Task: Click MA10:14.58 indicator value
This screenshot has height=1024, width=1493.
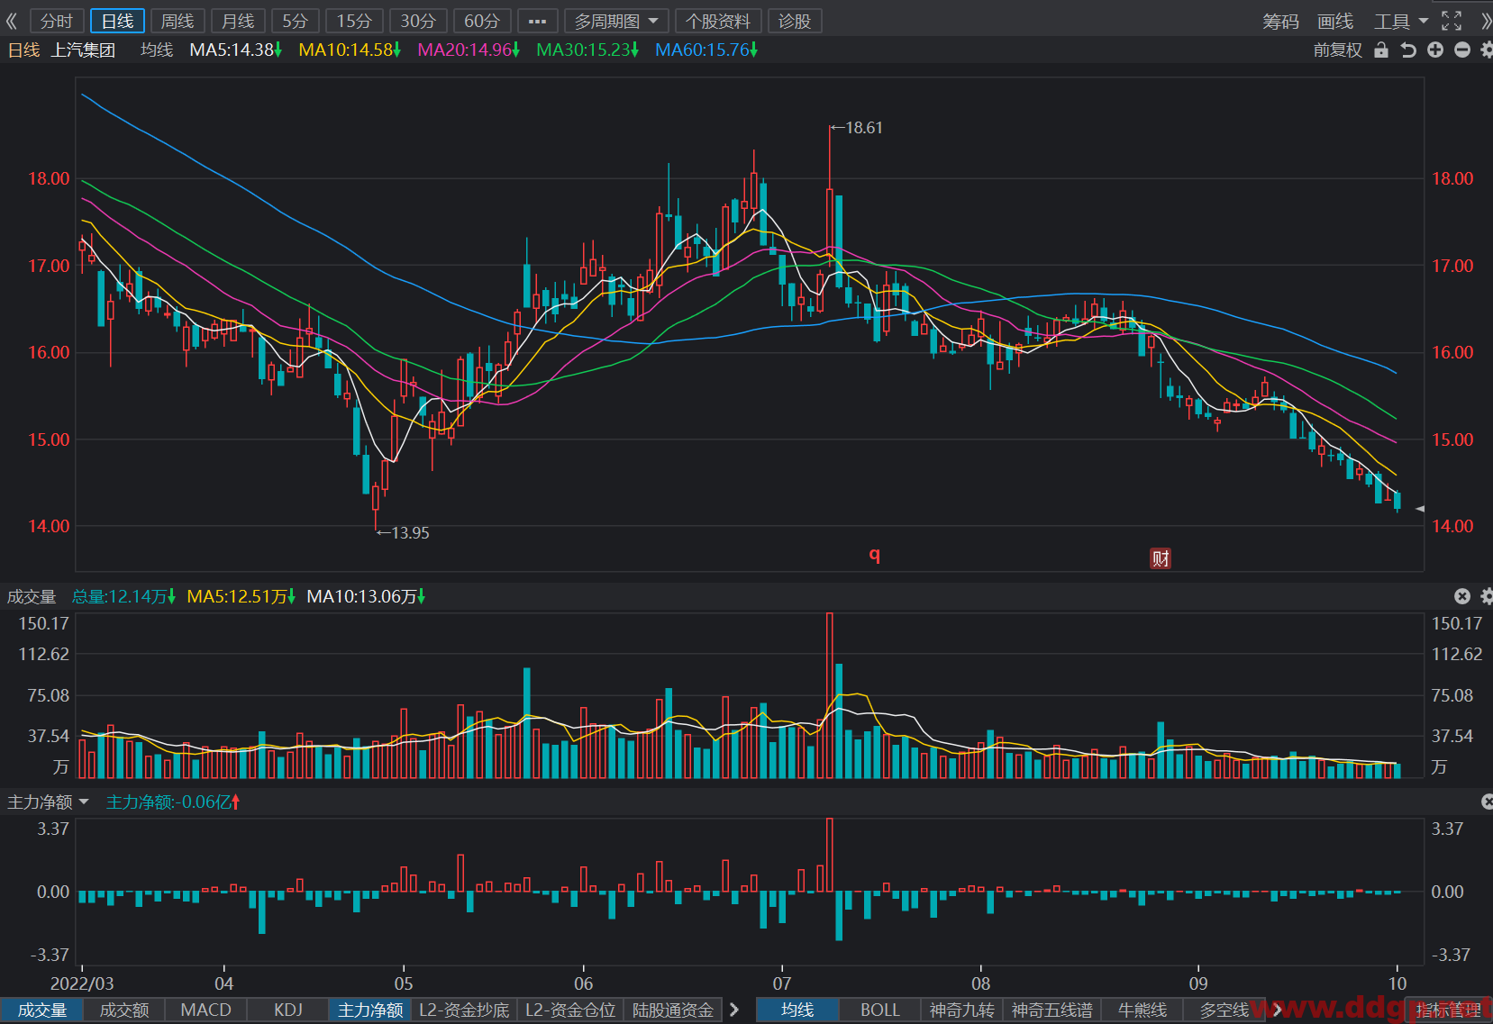Action: click(x=350, y=50)
